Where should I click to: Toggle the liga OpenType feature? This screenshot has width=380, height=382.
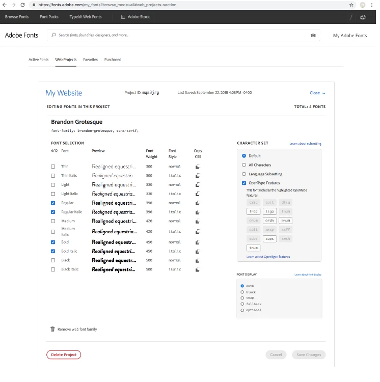coord(269,211)
